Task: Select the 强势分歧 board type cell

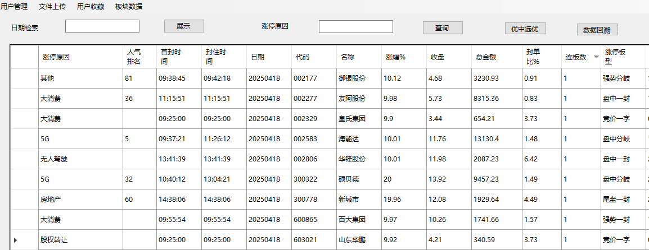Action: (623, 78)
